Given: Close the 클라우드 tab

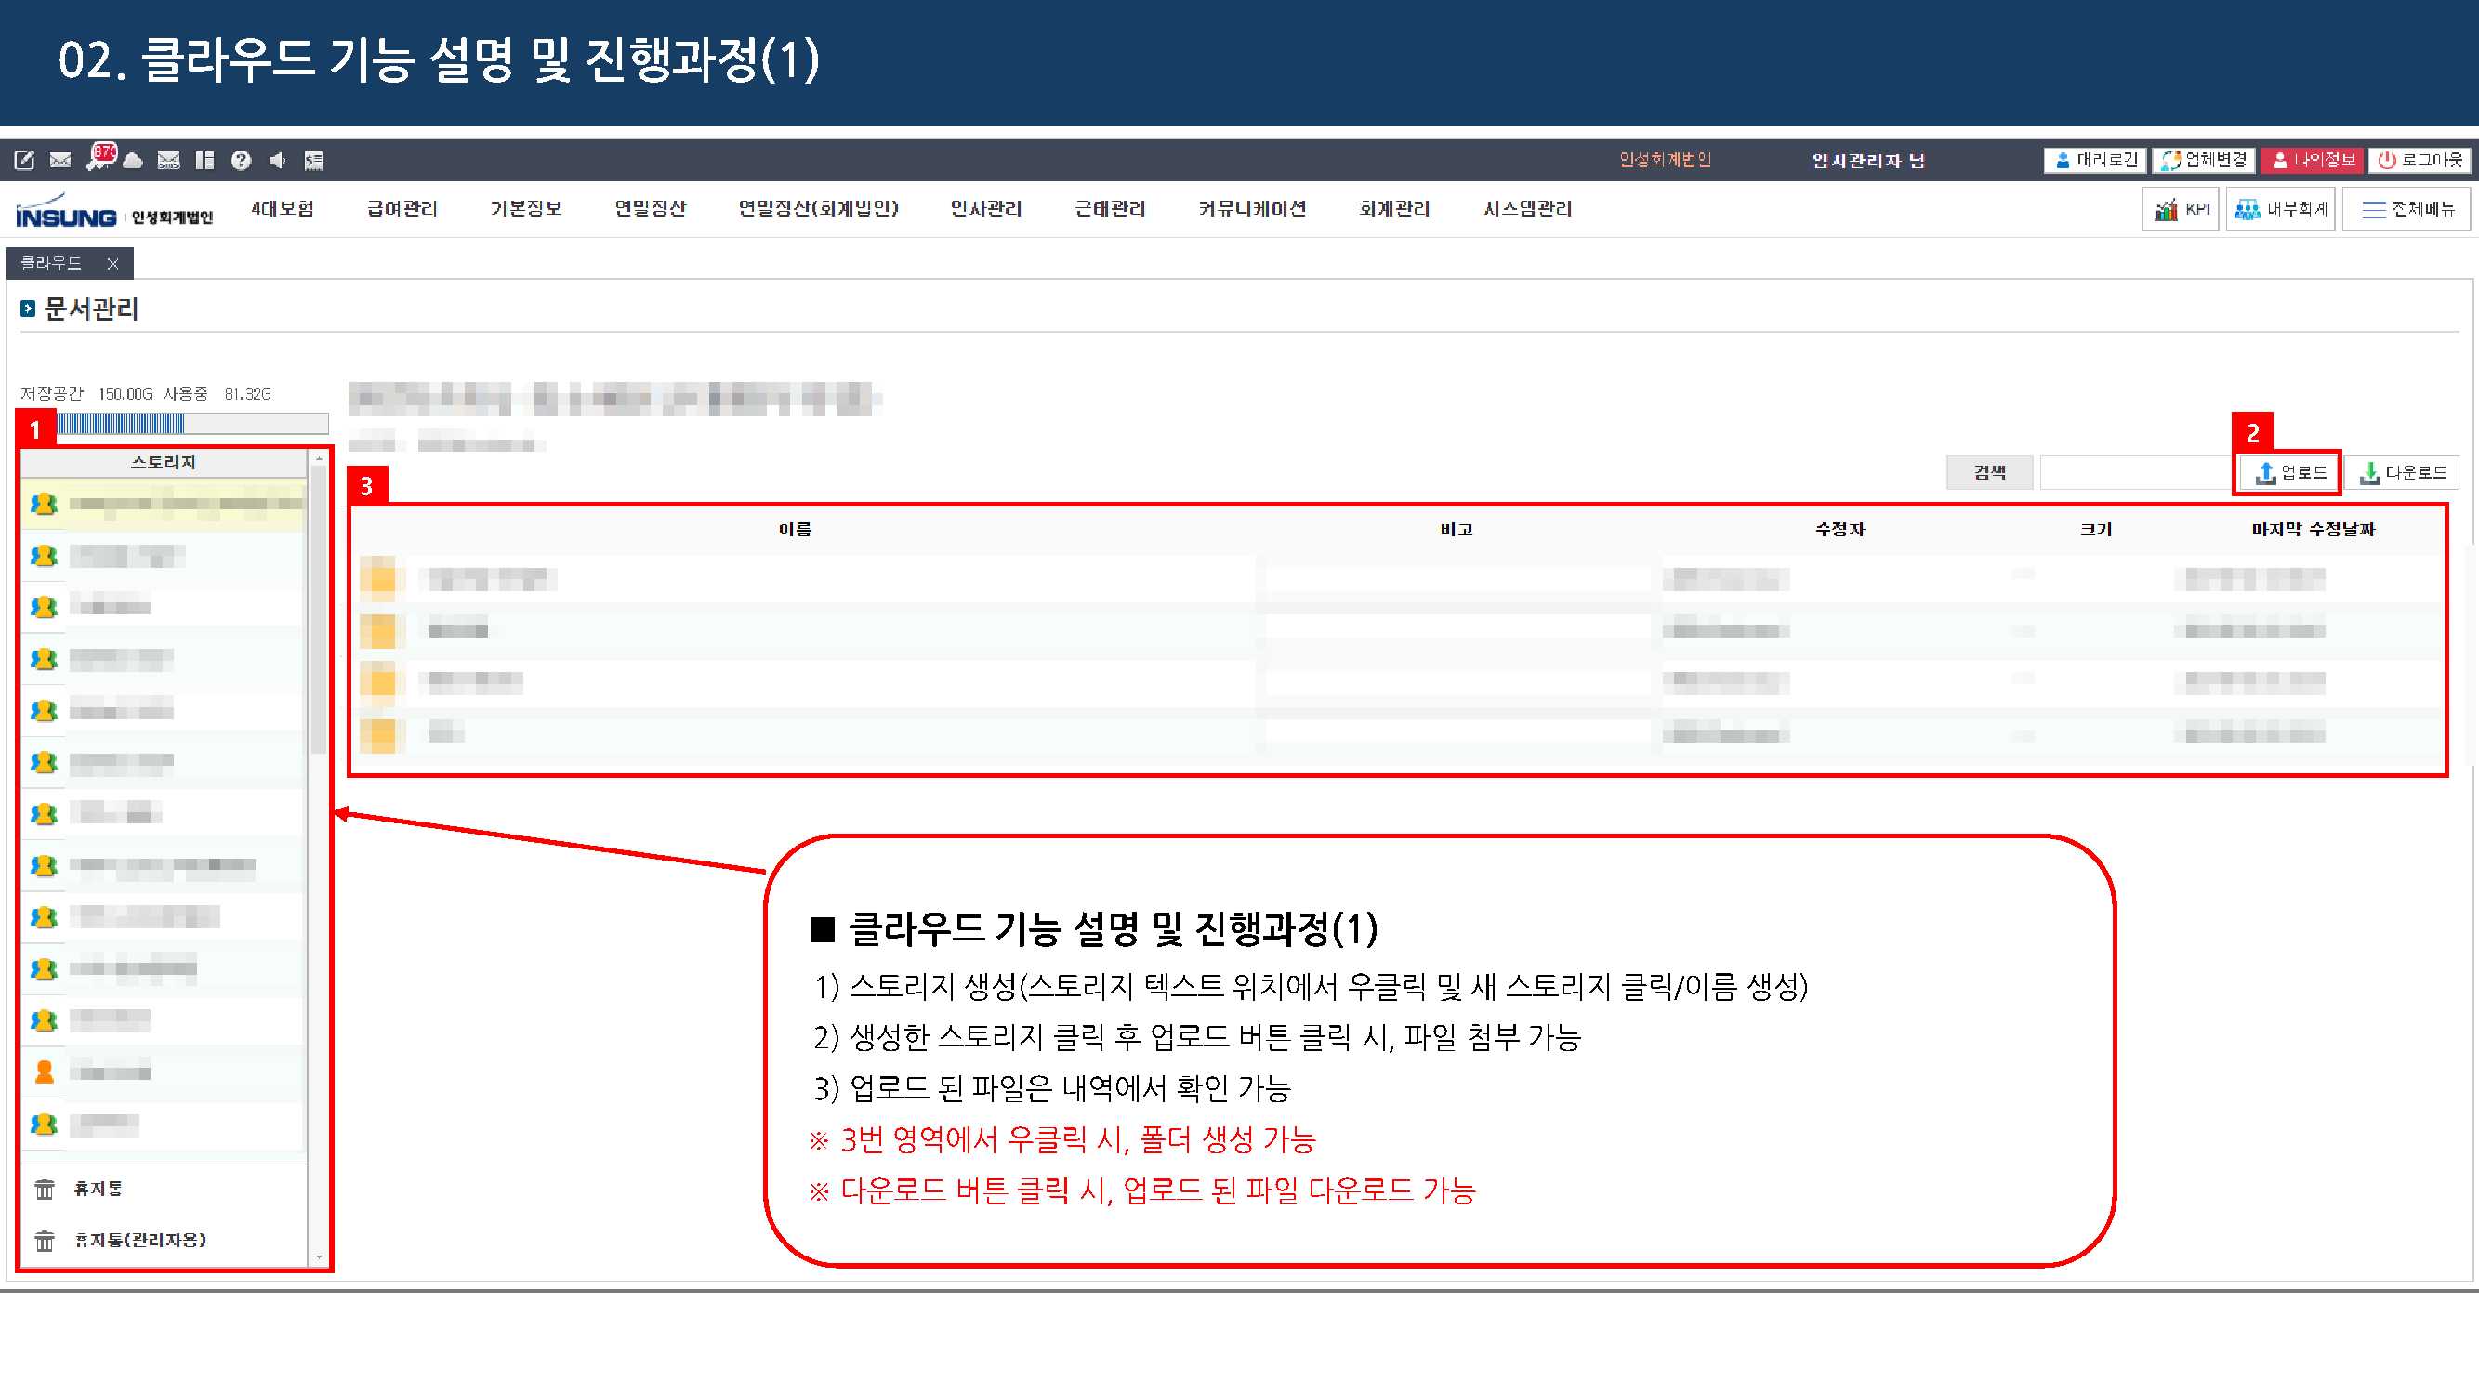Looking at the screenshot, I should [112, 263].
